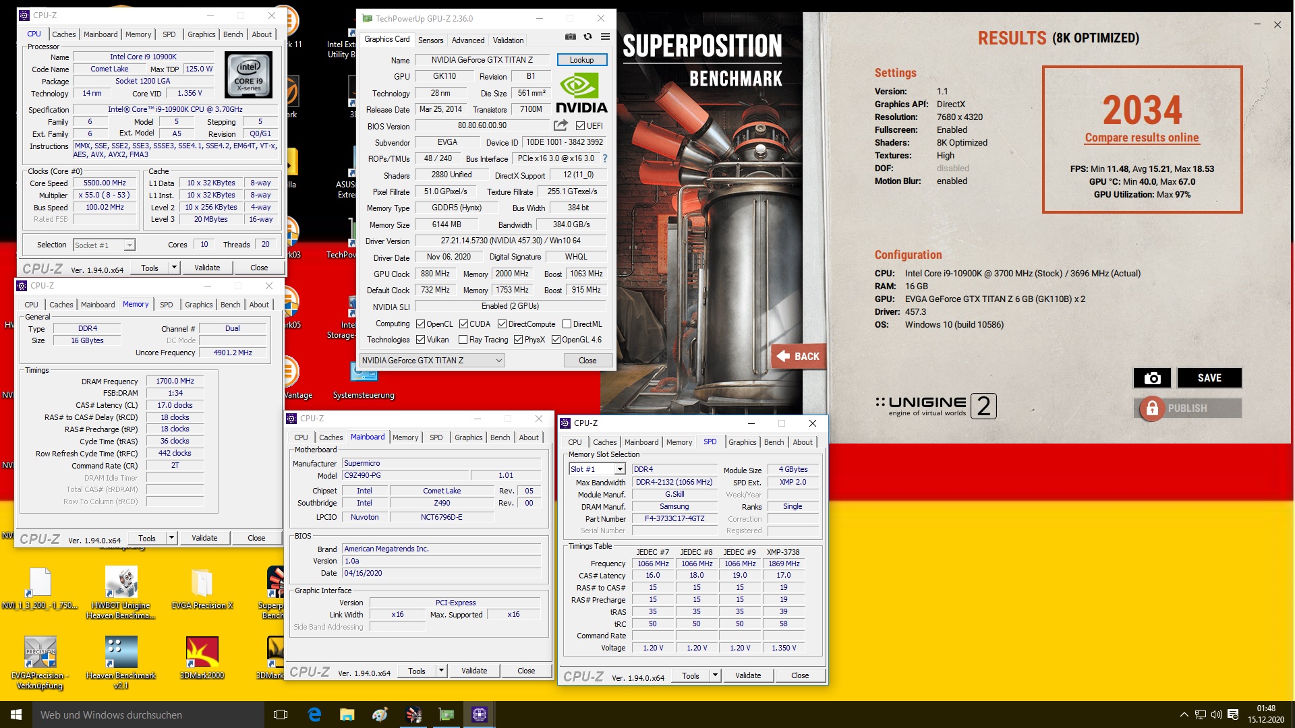
Task: Click the Part Number F4-3733C17-4GTZ field
Action: [x=674, y=518]
